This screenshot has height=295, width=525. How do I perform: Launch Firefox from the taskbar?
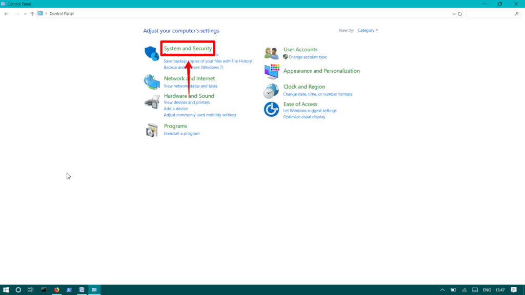[56, 290]
